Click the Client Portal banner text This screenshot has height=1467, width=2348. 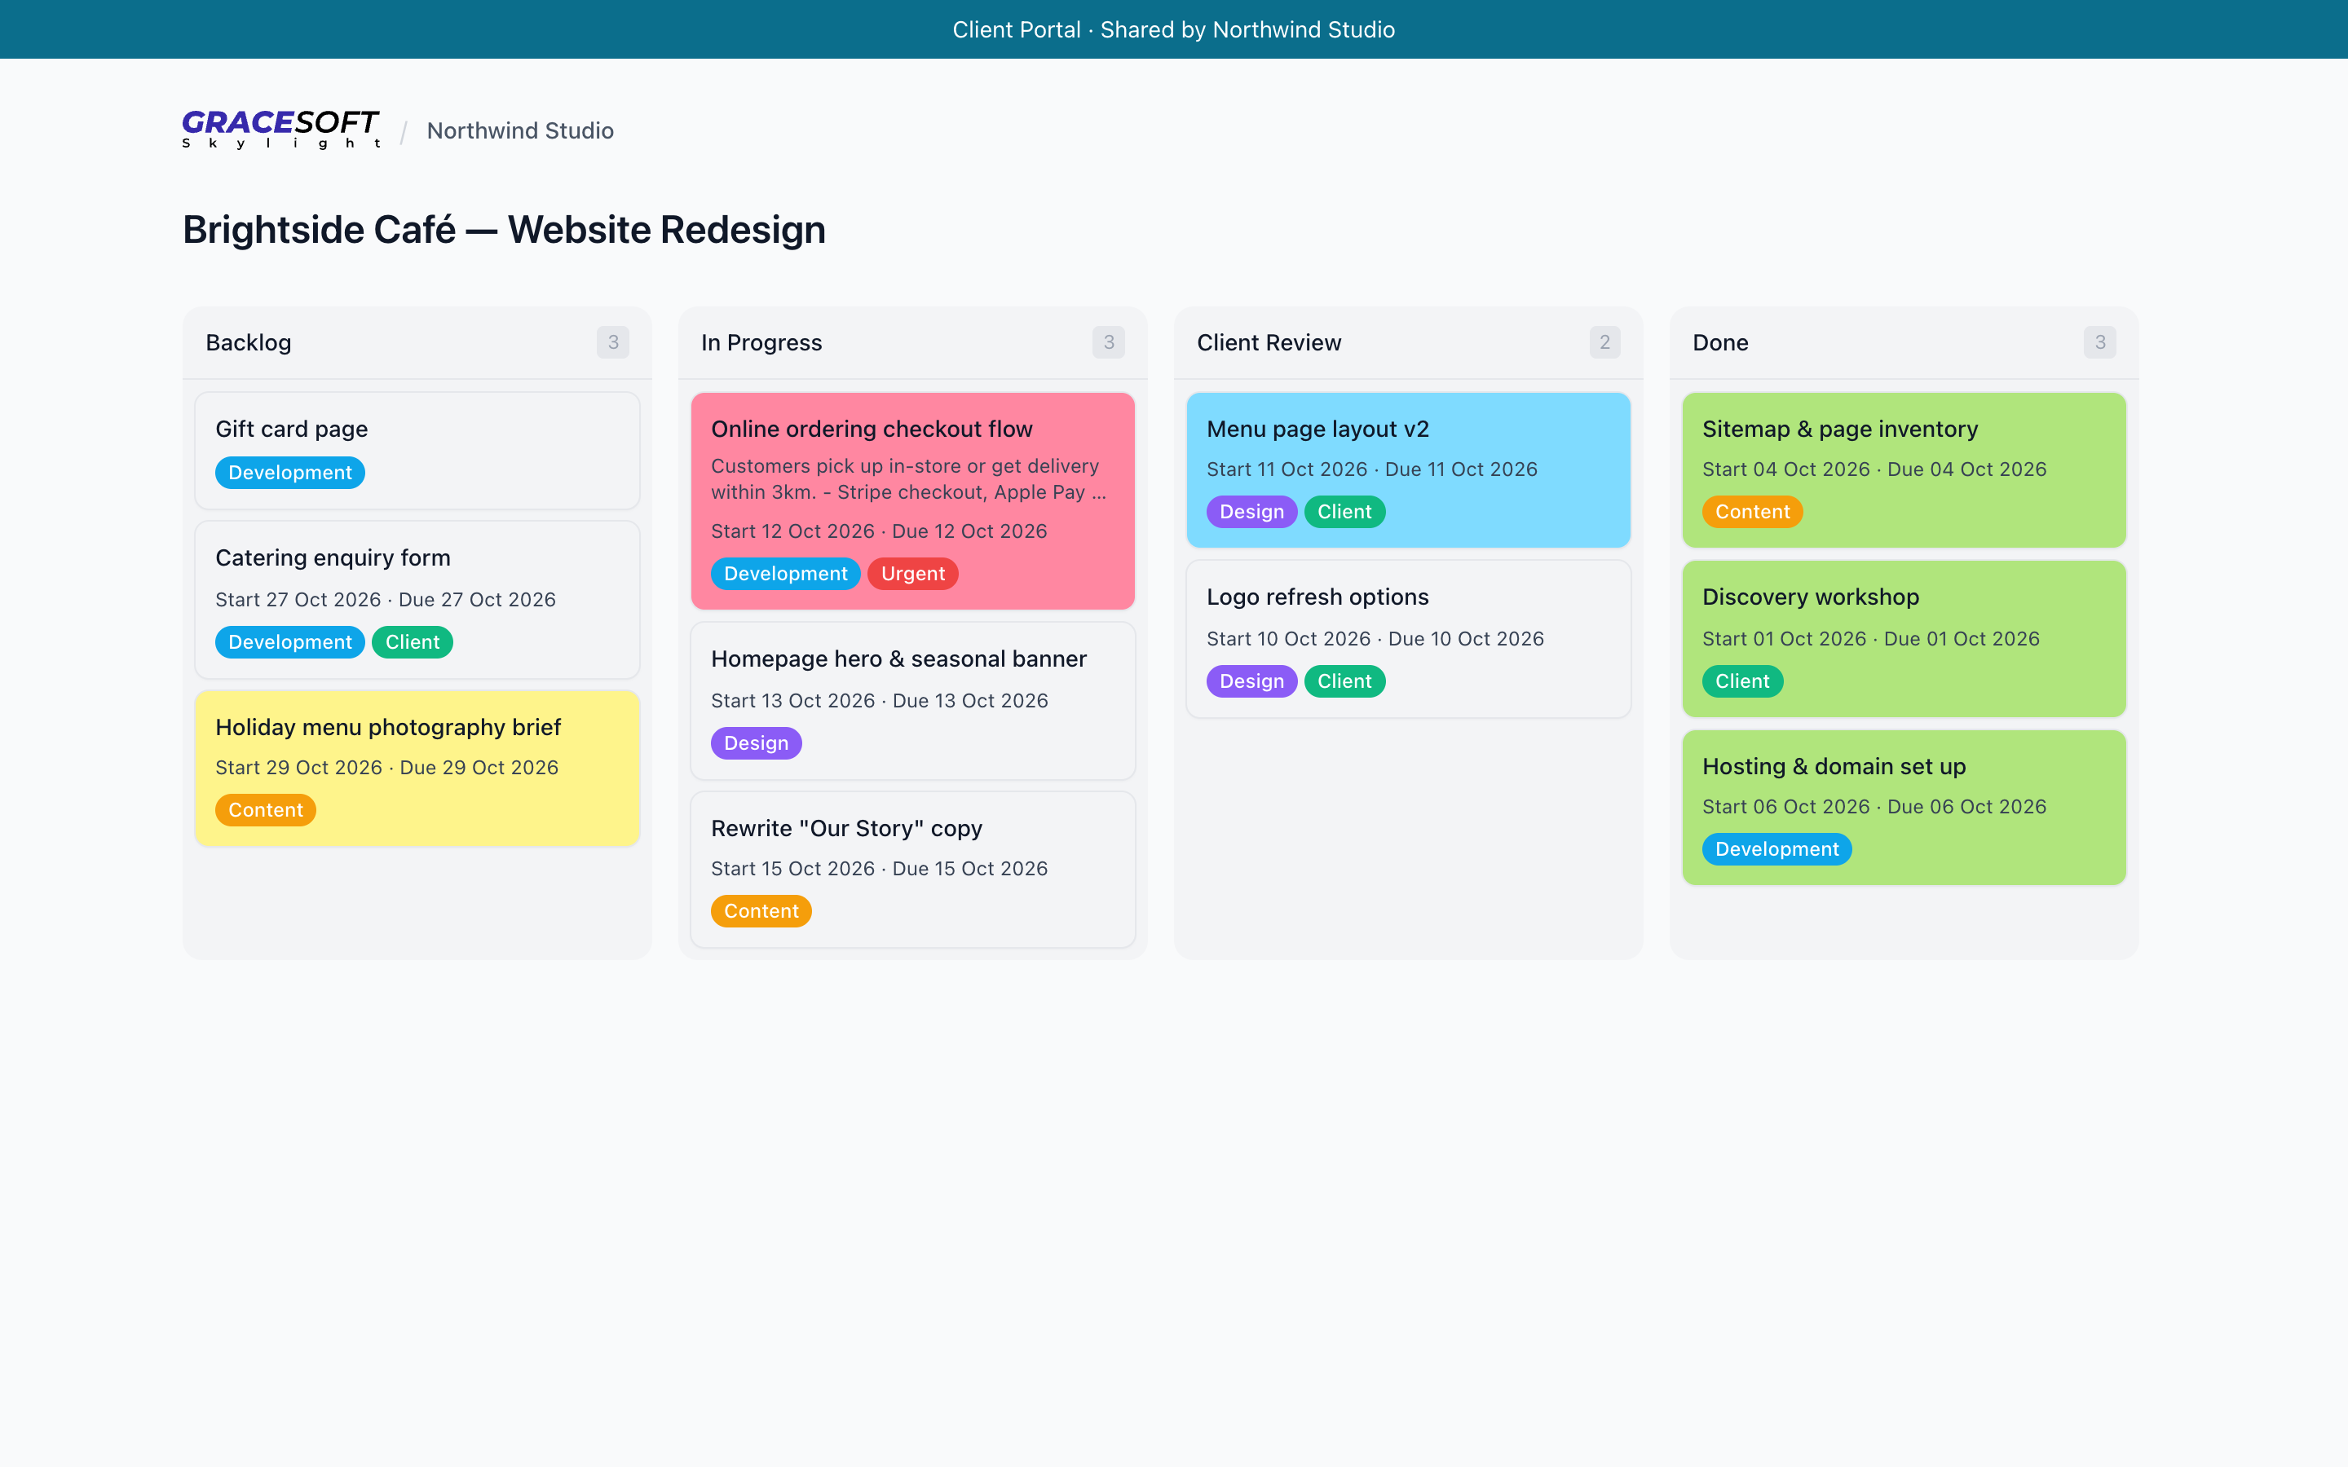(1174, 29)
